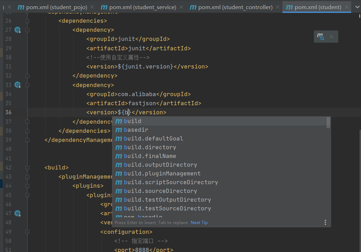Click line number 30 in the gutter
Image resolution: width=361 pixels, height=252 pixels.
coord(8,57)
